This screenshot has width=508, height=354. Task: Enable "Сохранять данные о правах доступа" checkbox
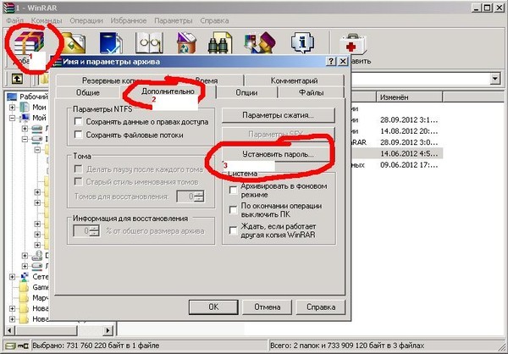pyautogui.click(x=79, y=121)
